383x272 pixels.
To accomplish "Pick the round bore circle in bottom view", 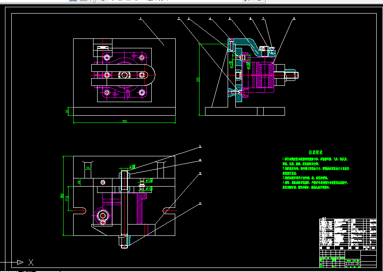I will pos(103,216).
